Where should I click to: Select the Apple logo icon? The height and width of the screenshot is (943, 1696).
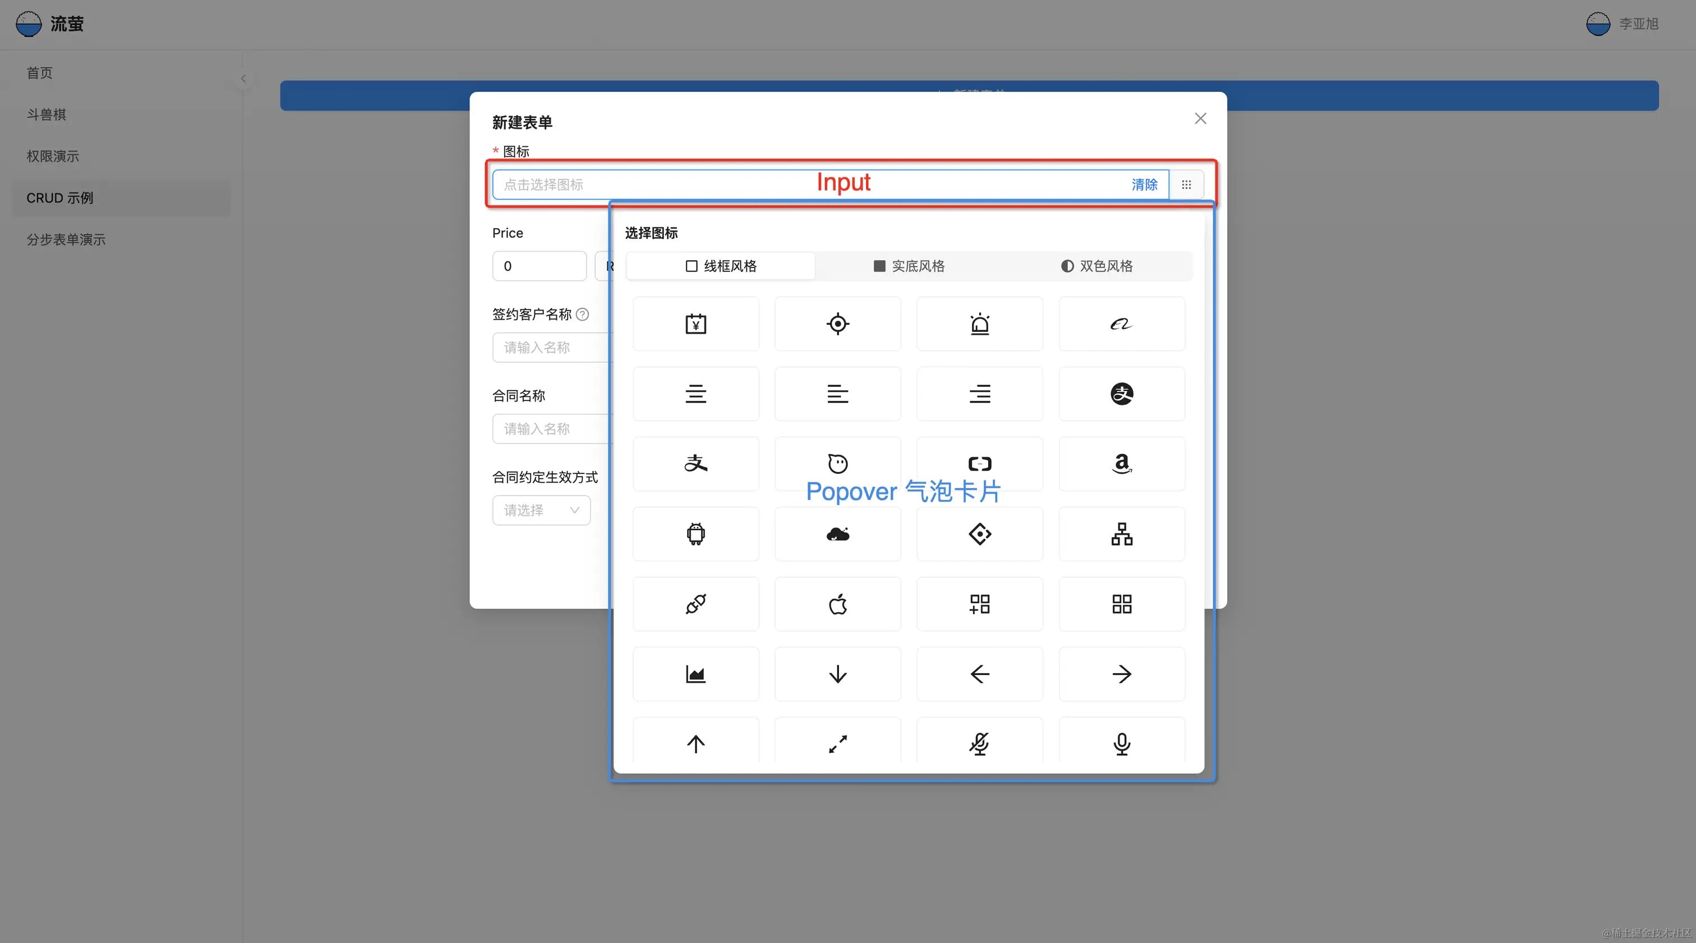837,603
